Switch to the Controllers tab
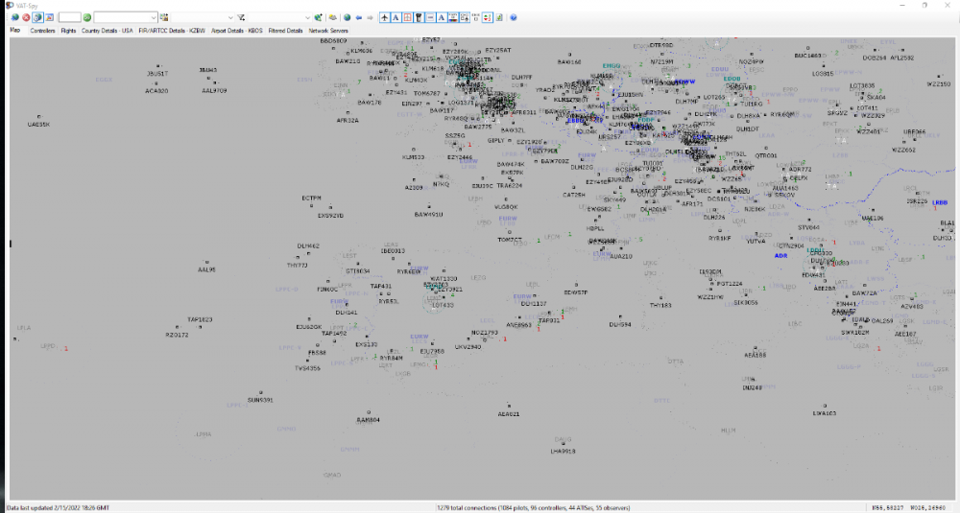Viewport: 960px width, 513px height. 42,31
